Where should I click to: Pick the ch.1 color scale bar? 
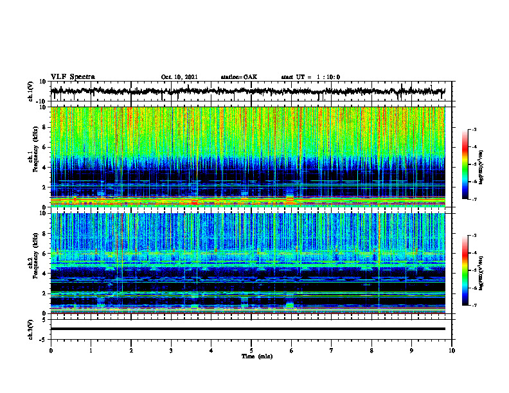pos(465,164)
